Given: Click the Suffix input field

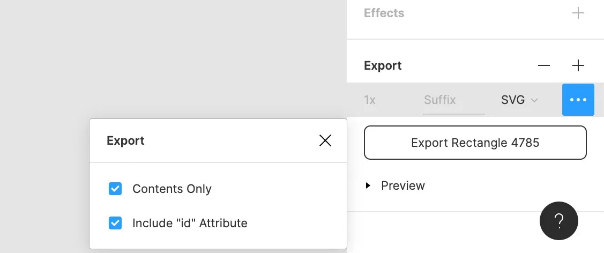Looking at the screenshot, I should coord(454,100).
